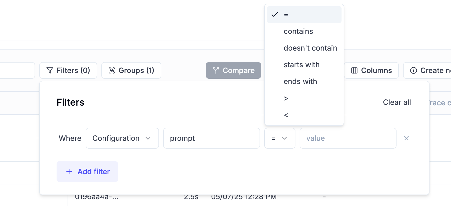Click the groups icon beside Groups (1)
The image size is (451, 206).
(112, 70)
